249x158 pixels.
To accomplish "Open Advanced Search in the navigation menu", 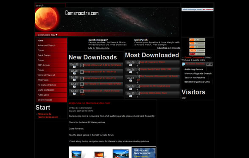I will (51, 45).
